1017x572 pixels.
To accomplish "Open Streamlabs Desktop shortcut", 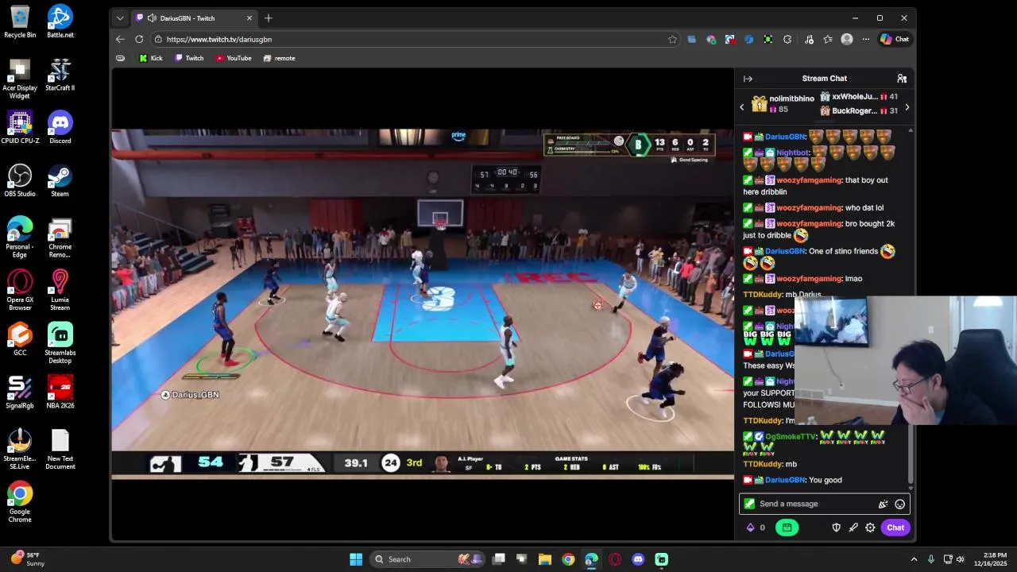I will tap(60, 343).
